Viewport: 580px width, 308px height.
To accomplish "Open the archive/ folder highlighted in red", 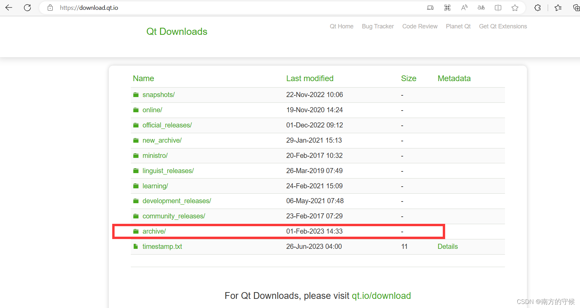I will click(x=154, y=231).
